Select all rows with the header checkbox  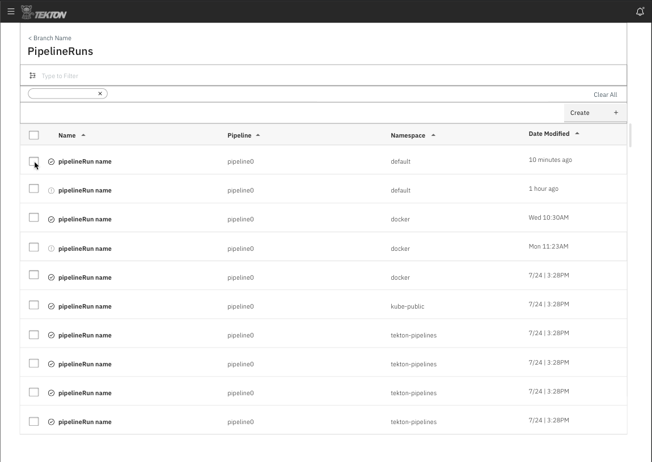(33, 135)
